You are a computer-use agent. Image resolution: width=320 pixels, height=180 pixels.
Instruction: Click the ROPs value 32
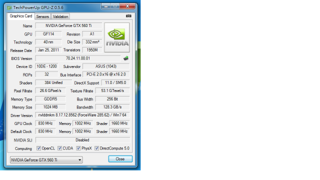tap(46, 74)
